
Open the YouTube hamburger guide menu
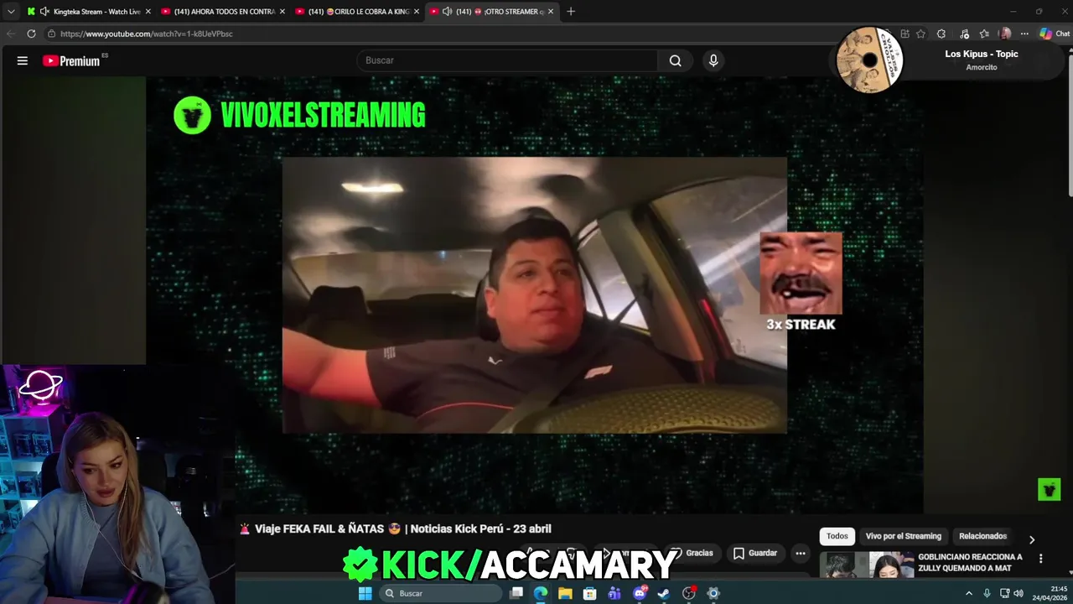click(23, 60)
